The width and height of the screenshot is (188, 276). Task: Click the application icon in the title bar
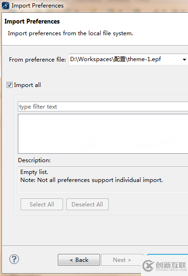[6, 6]
